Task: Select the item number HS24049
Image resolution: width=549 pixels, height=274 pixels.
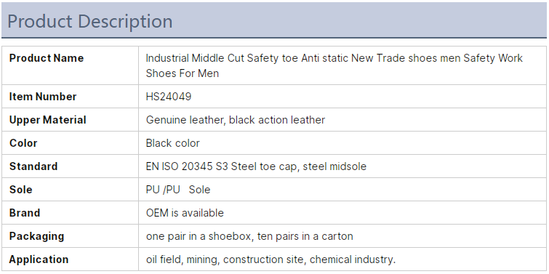Action: pyautogui.click(x=169, y=97)
